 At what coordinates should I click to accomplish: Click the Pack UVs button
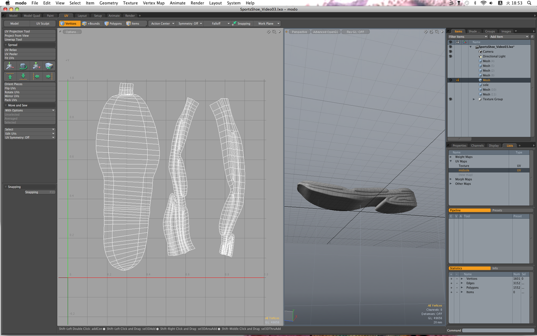11,100
